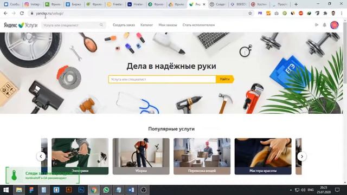347x195 pixels.
Task: Close the active Яндекс Услуги tab
Action: [204, 4]
